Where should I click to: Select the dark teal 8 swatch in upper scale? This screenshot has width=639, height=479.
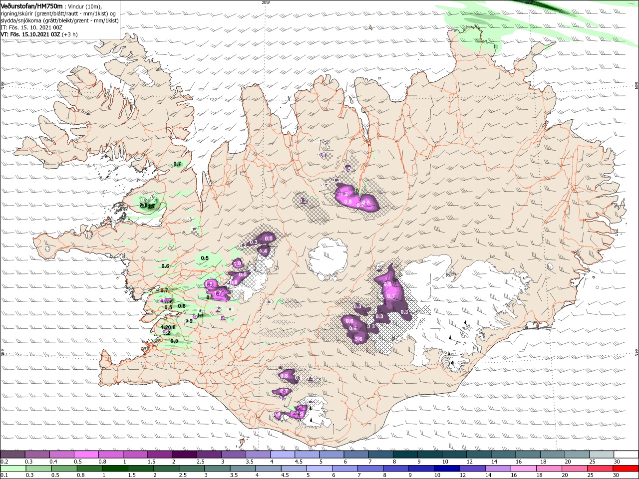tap(405, 455)
